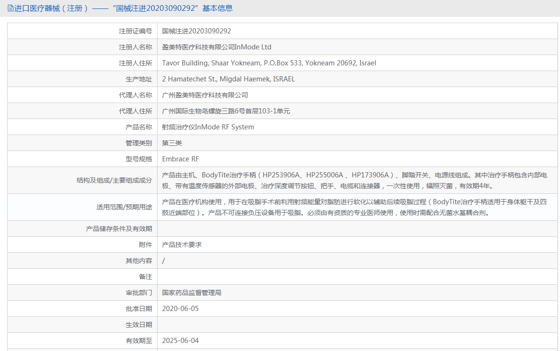Viewport: 560px width, 351px height.
Task: Click the slash value beside 其他内容
Action: click(164, 261)
